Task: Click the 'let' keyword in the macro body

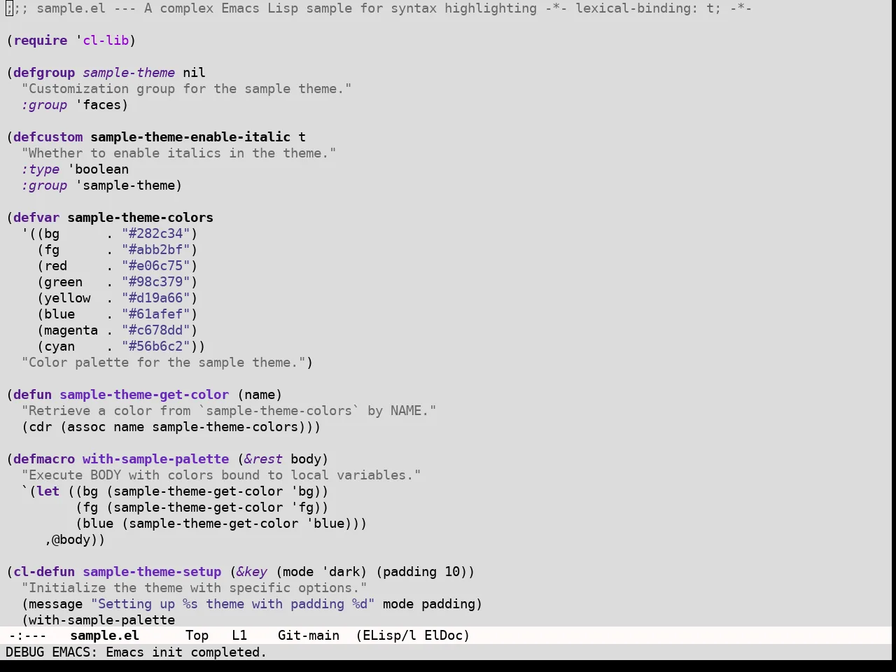Action: [48, 491]
